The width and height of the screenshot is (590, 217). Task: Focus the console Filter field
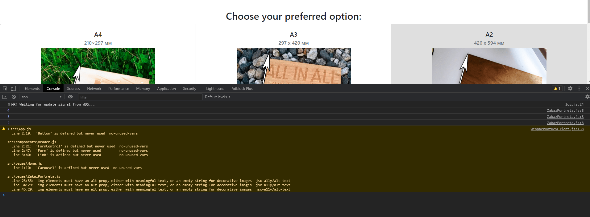click(x=140, y=97)
